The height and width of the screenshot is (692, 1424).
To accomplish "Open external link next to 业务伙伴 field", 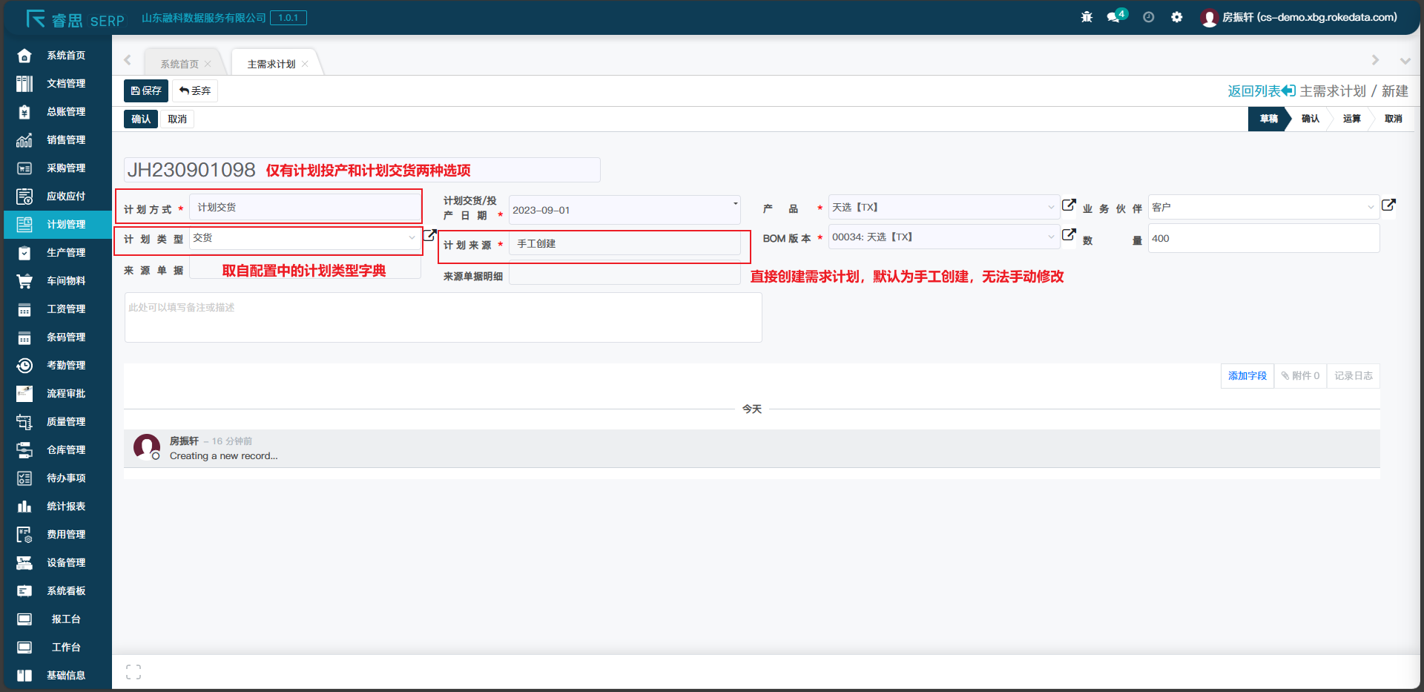I will pos(1388,205).
